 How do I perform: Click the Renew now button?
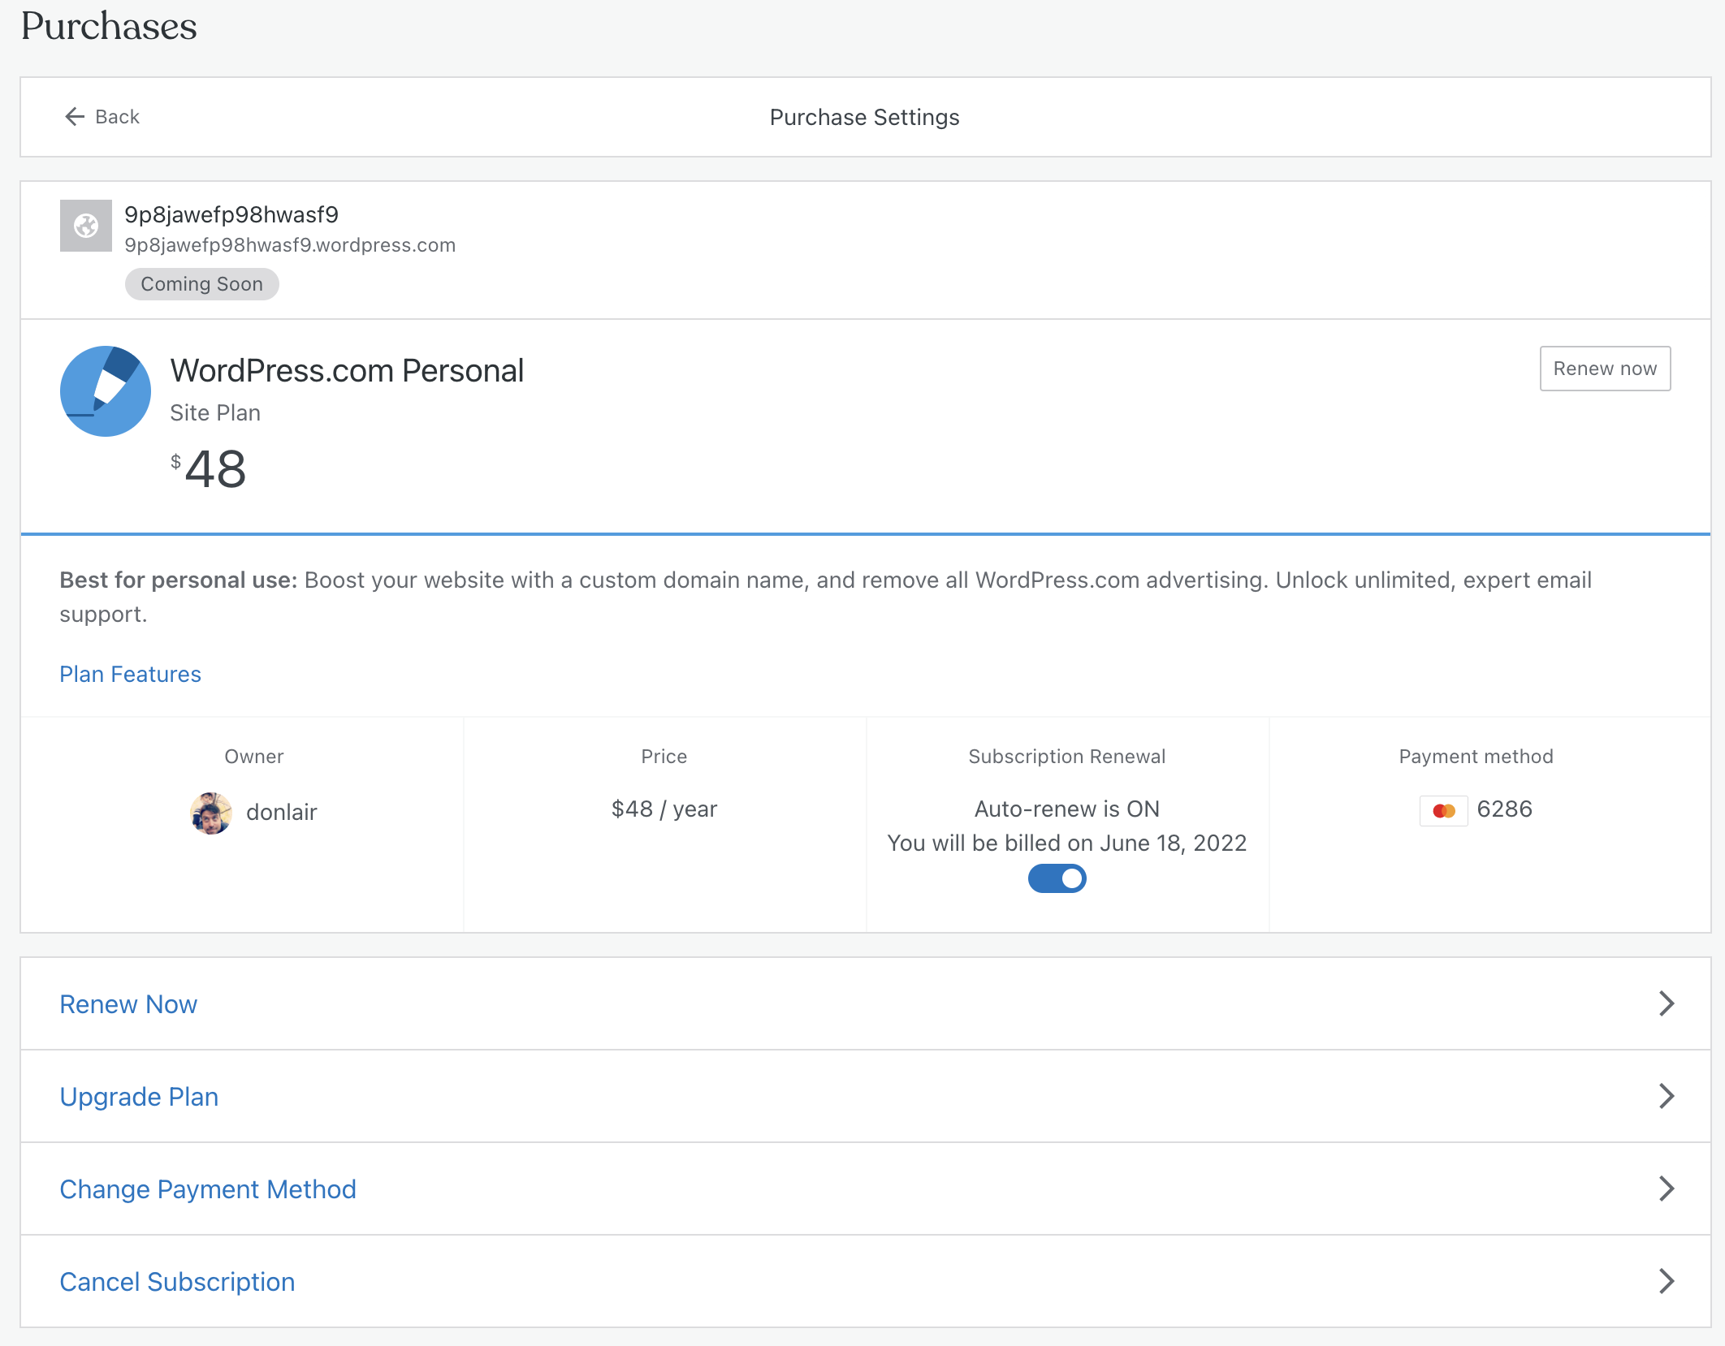point(1605,369)
